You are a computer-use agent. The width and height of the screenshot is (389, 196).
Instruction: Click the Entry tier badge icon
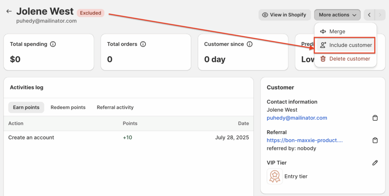275,176
